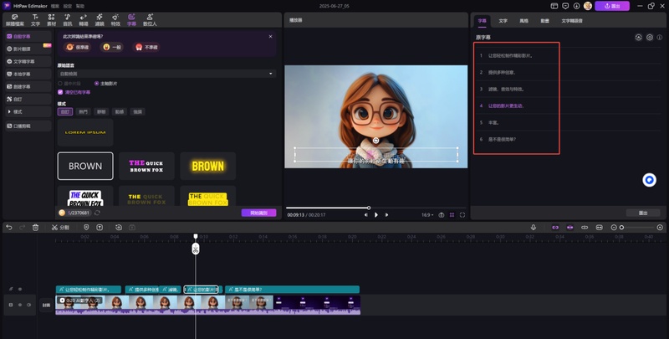Switch to the 文字 tab in right panel

503,20
